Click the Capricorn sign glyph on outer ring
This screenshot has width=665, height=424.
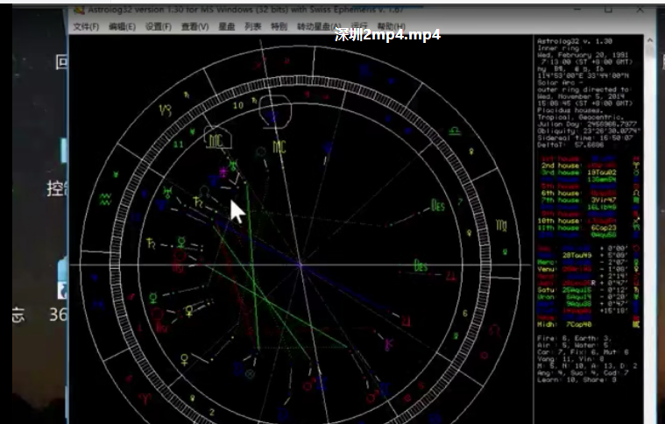165,111
